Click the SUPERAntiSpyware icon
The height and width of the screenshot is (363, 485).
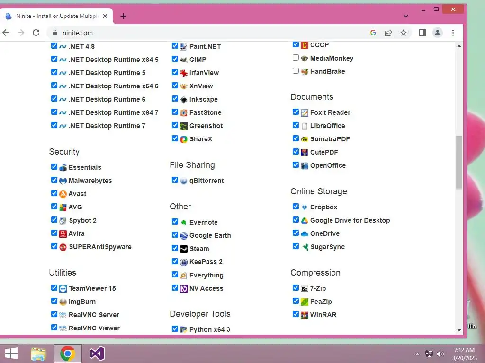click(63, 247)
